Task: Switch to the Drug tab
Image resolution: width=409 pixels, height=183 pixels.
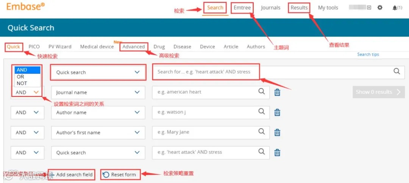Action: coord(159,47)
